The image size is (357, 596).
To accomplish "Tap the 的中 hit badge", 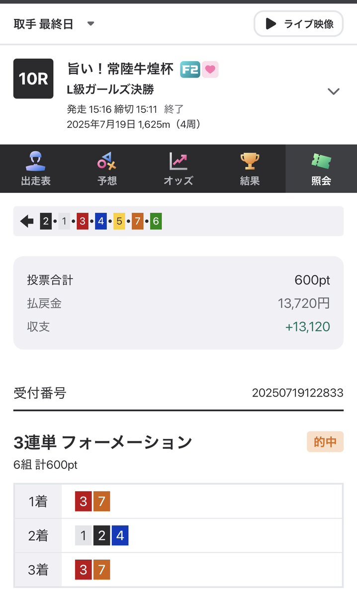I will pyautogui.click(x=325, y=442).
